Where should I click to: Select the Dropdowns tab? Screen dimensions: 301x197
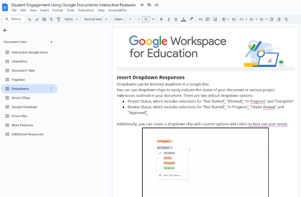(x=29, y=89)
